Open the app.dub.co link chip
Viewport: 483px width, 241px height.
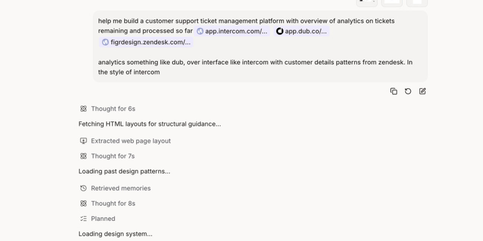[305, 31]
